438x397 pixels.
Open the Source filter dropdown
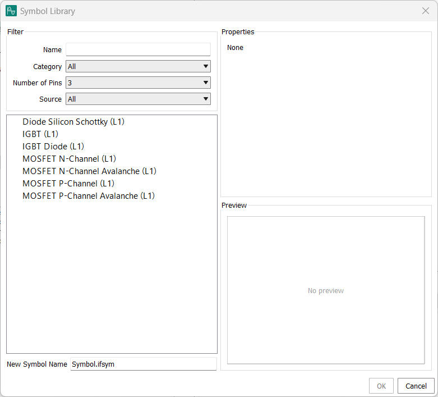(138, 99)
